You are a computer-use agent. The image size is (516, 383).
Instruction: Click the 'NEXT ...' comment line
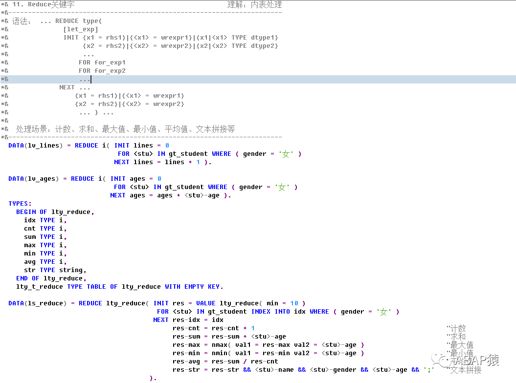point(75,87)
